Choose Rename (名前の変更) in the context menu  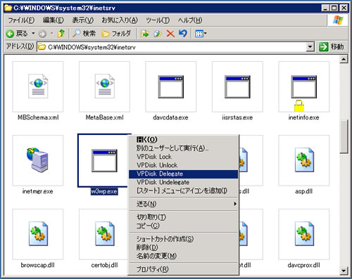183,256
